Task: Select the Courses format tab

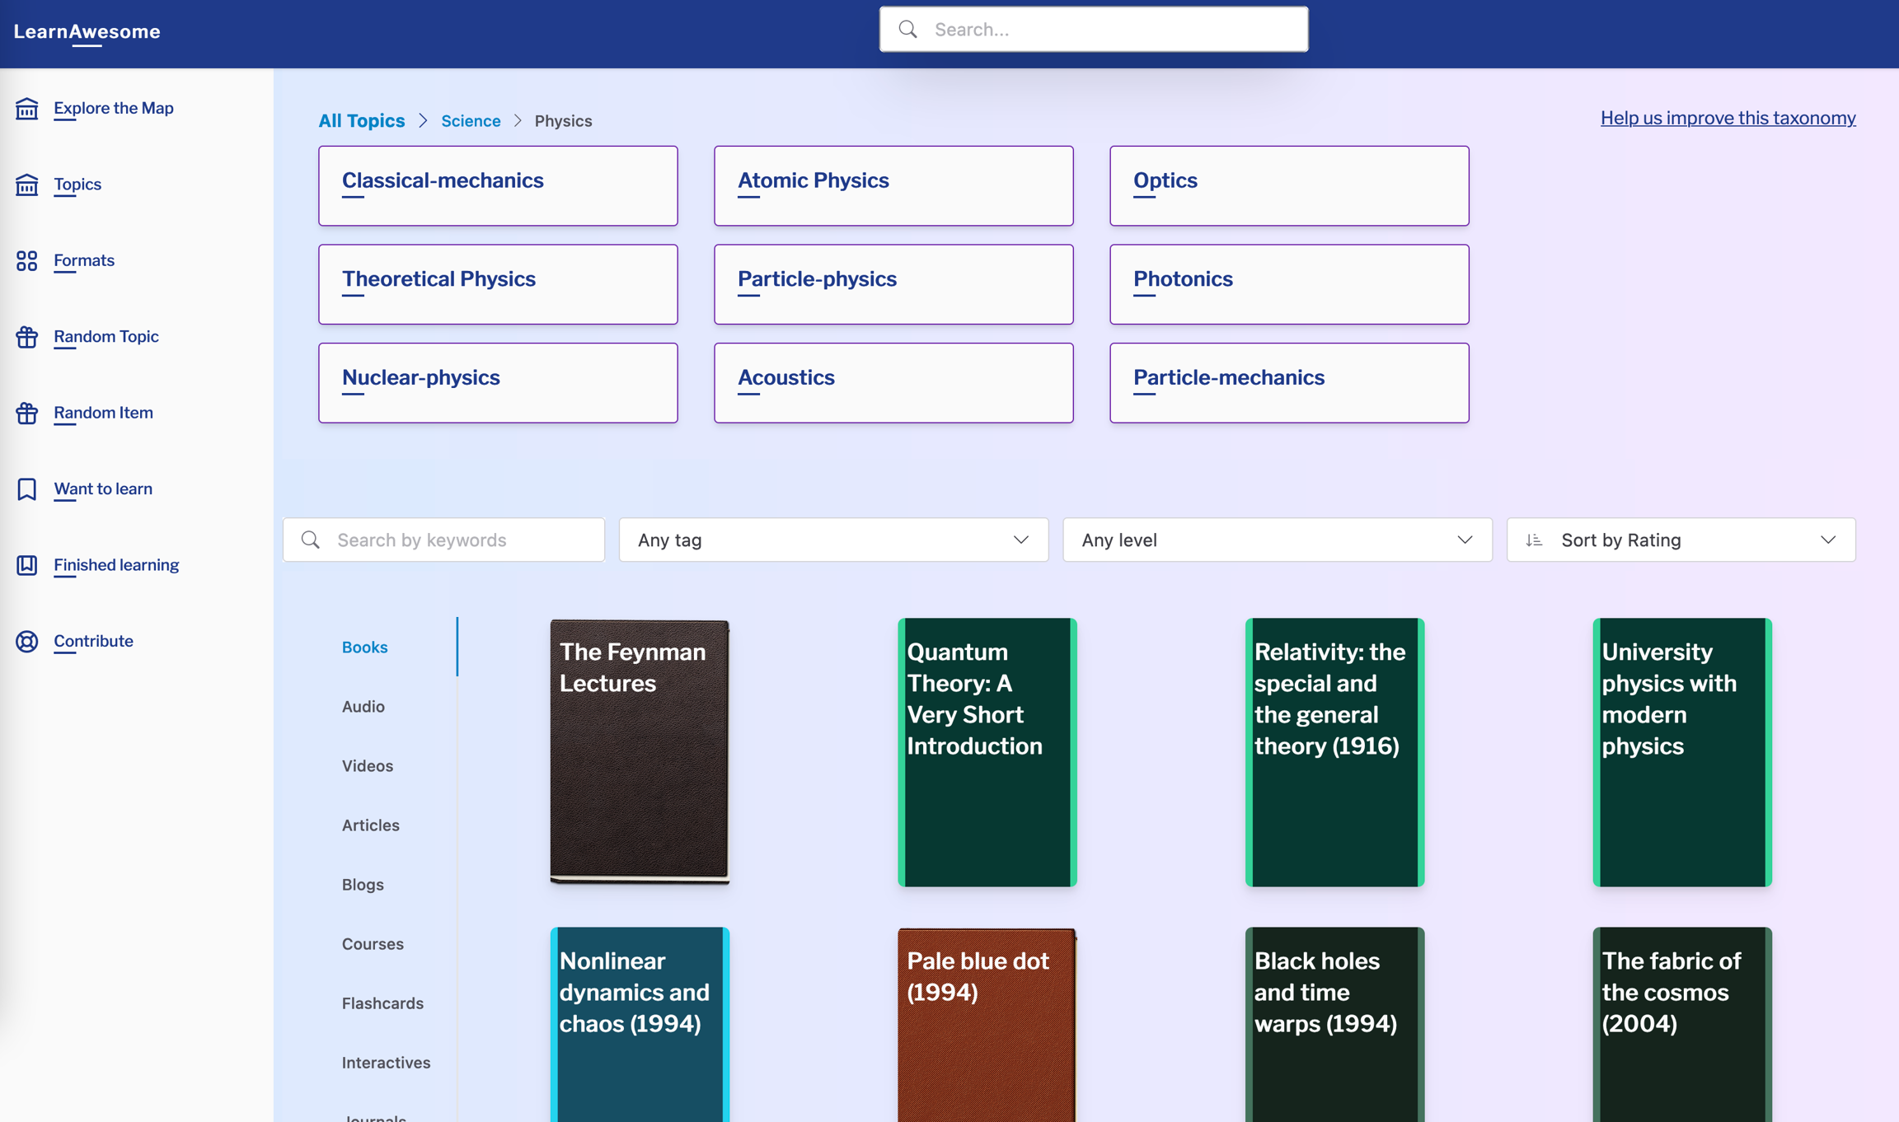Action: [x=373, y=943]
